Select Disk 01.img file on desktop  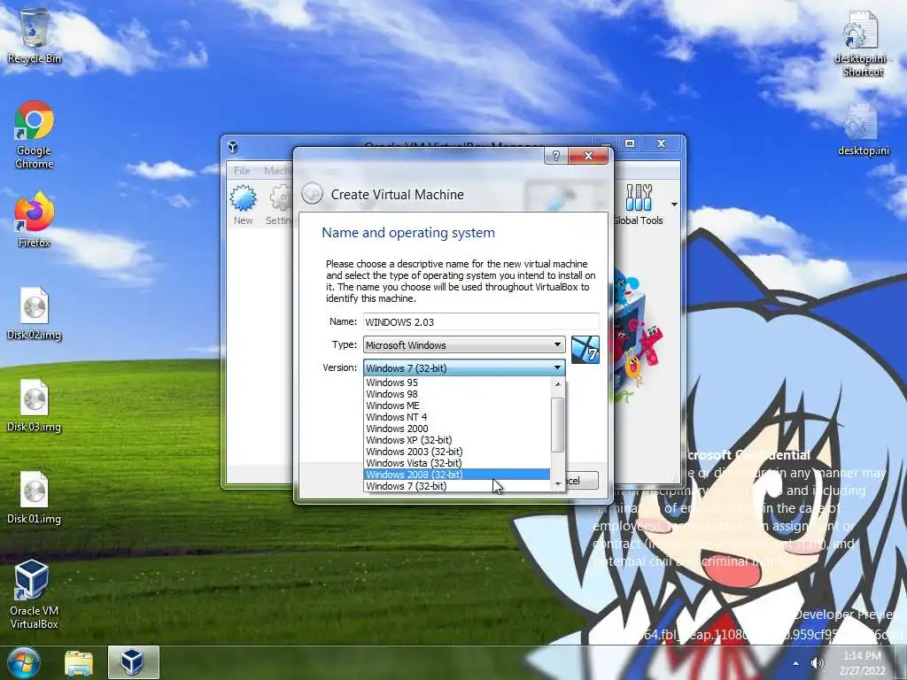click(35, 498)
